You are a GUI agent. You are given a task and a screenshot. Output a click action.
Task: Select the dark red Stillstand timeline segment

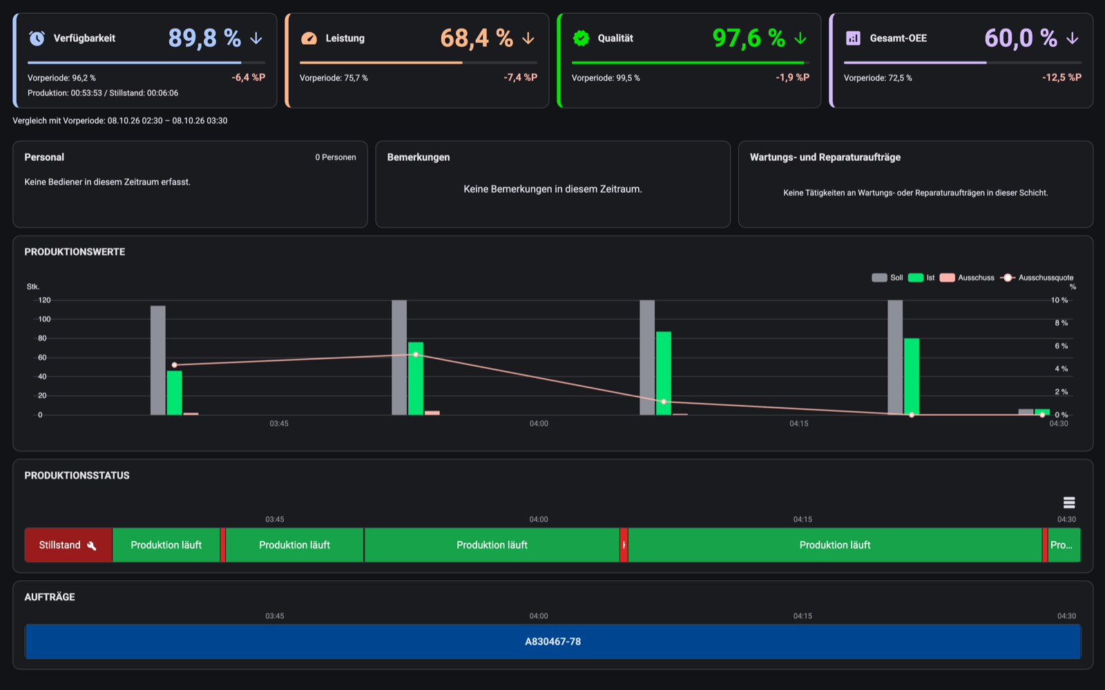tap(68, 545)
